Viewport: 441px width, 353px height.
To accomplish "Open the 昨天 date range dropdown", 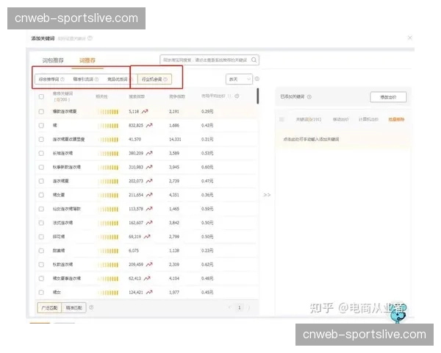I will pos(239,79).
